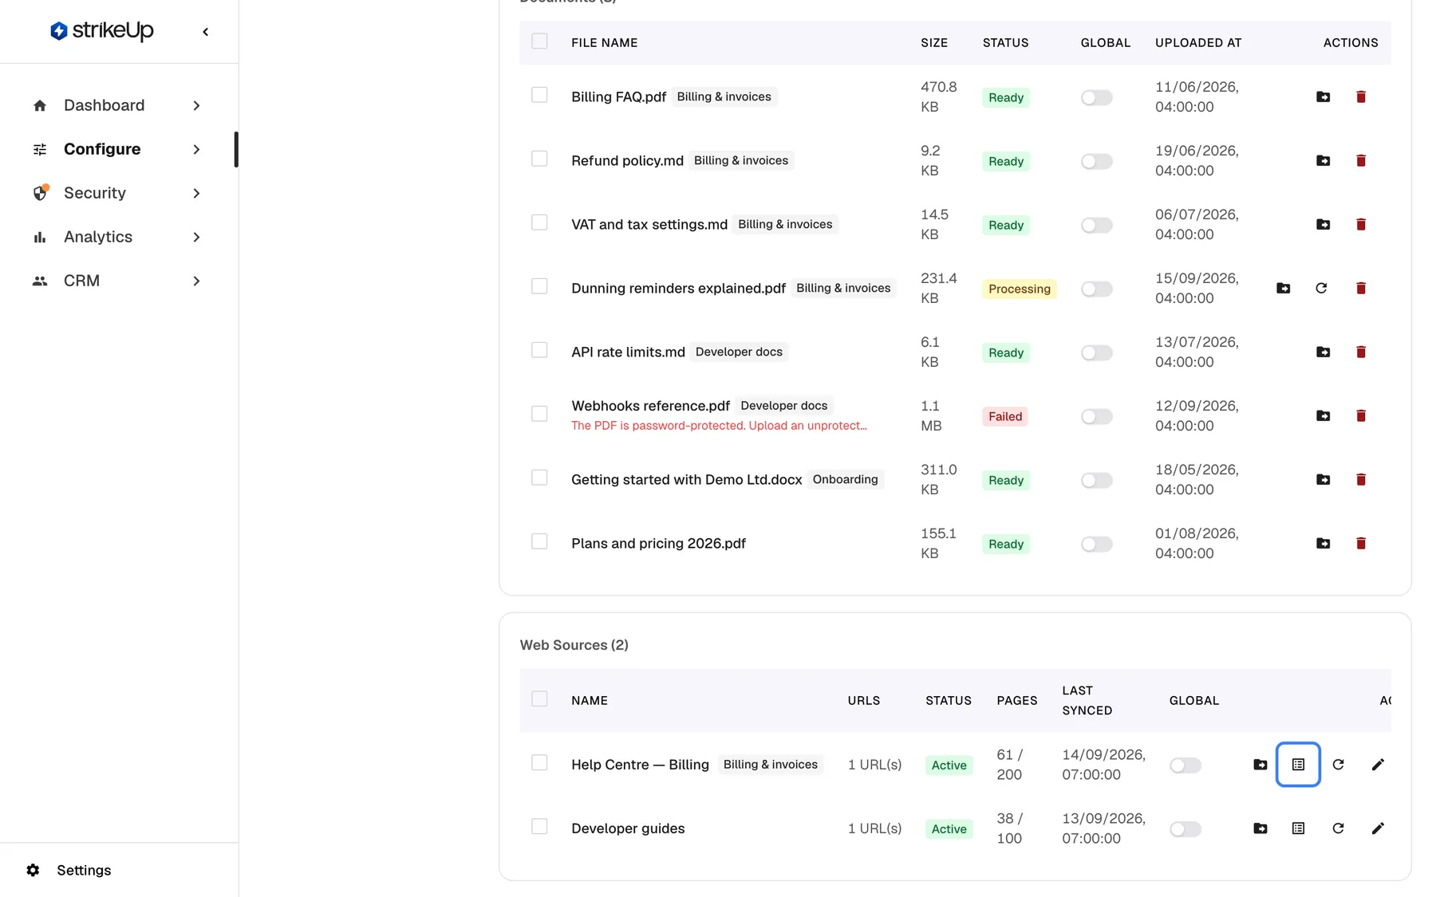Edit the Help Centre — Billing source
This screenshot has width=1436, height=897.
(1378, 765)
